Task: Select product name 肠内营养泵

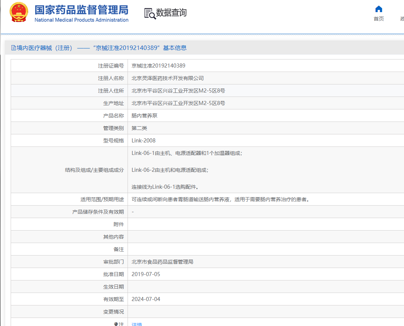Action: click(x=144, y=116)
